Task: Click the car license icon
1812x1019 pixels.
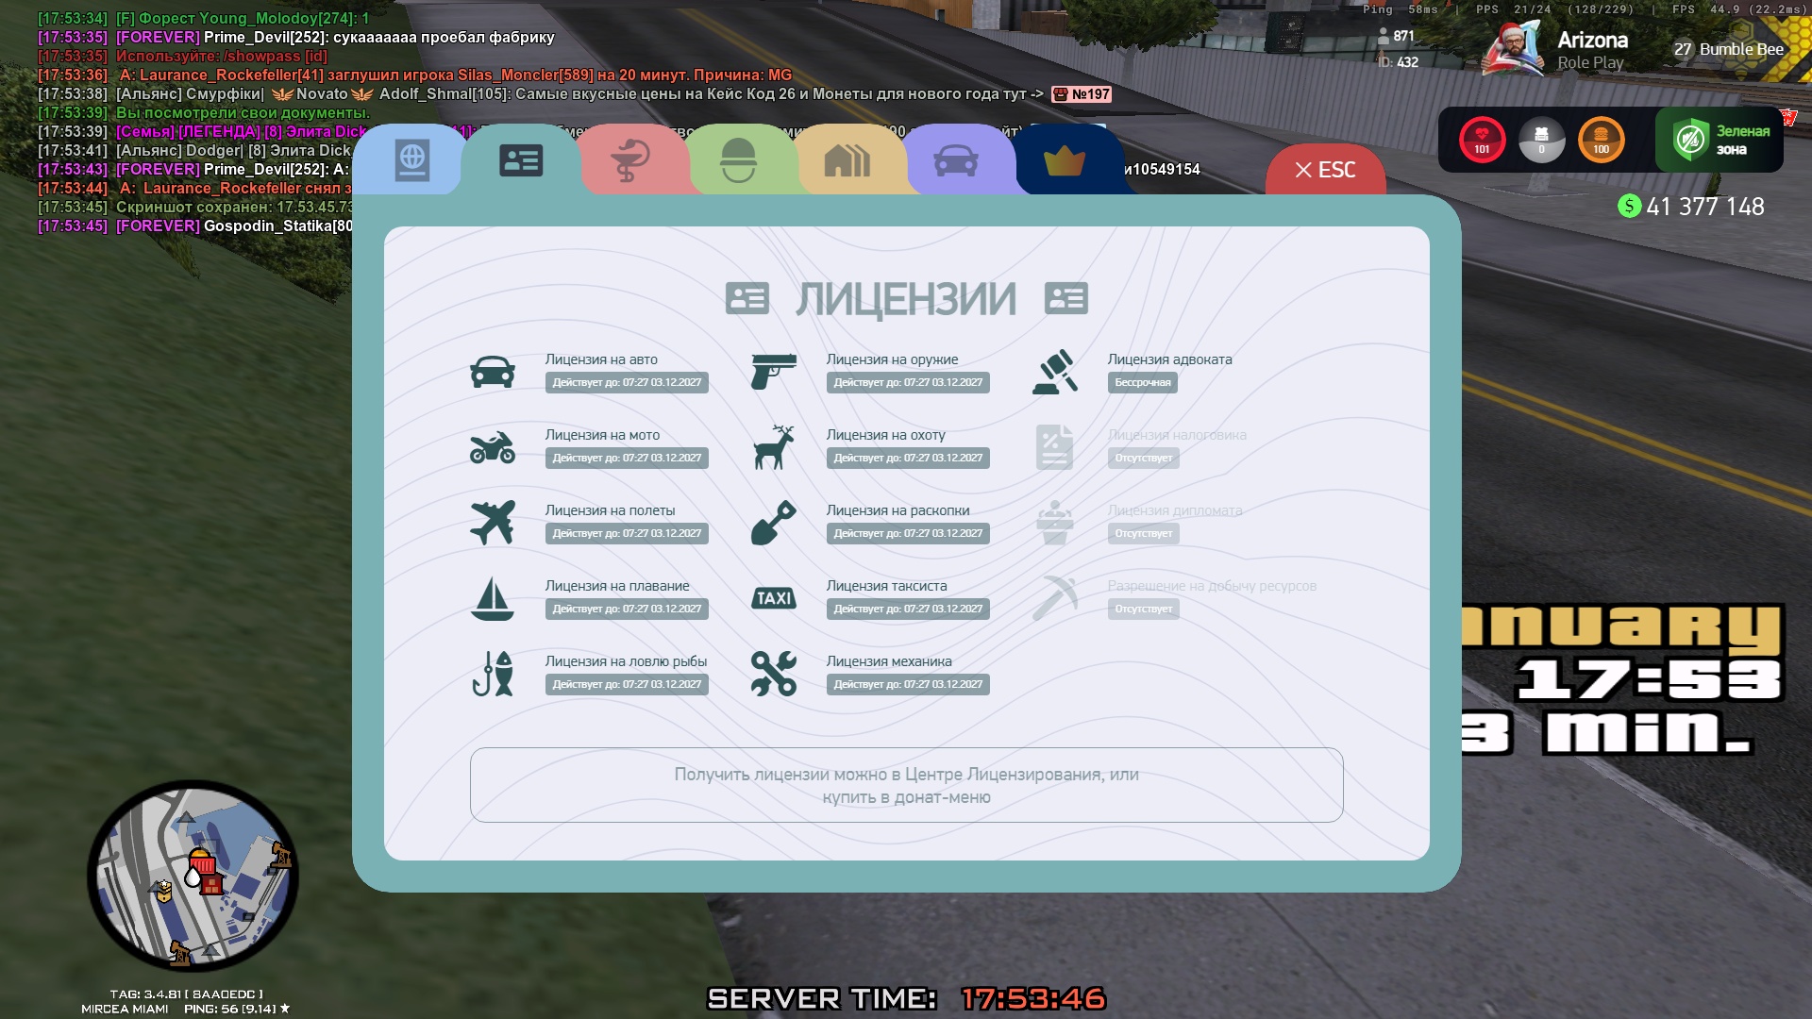Action: click(x=493, y=372)
